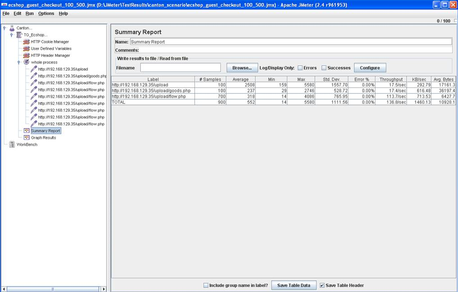Click the tree panel horizontal scrollbar thumb
This screenshot has width=458, height=292.
point(53,289)
